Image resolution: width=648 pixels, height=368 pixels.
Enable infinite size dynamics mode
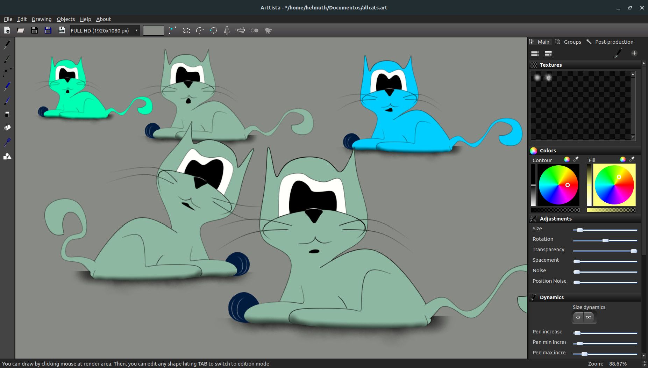(x=589, y=317)
